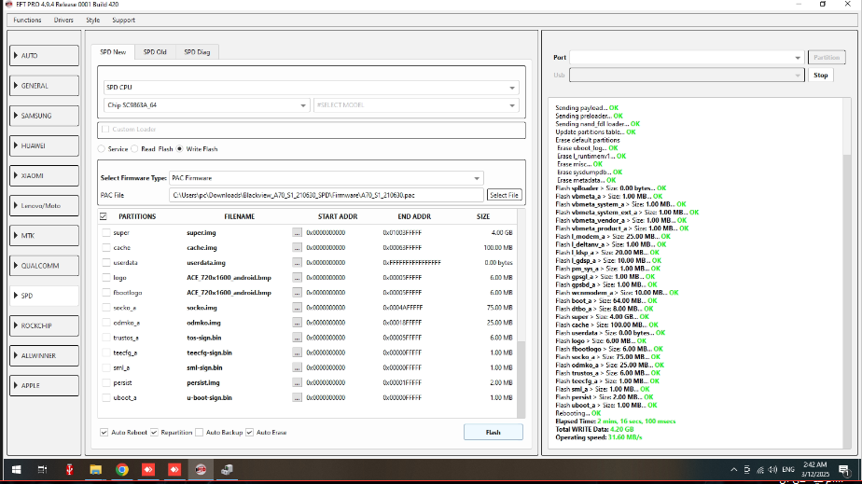Expand the MTK sidebar section
The width and height of the screenshot is (862, 484).
tap(44, 236)
